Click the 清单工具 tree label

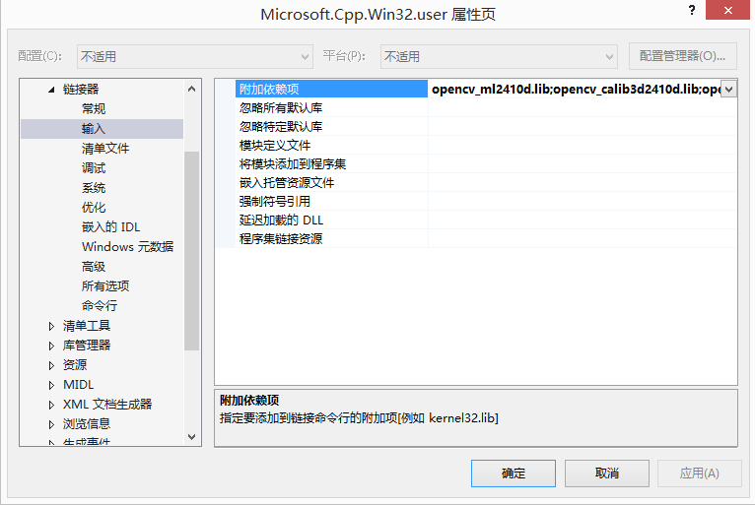pyautogui.click(x=87, y=326)
